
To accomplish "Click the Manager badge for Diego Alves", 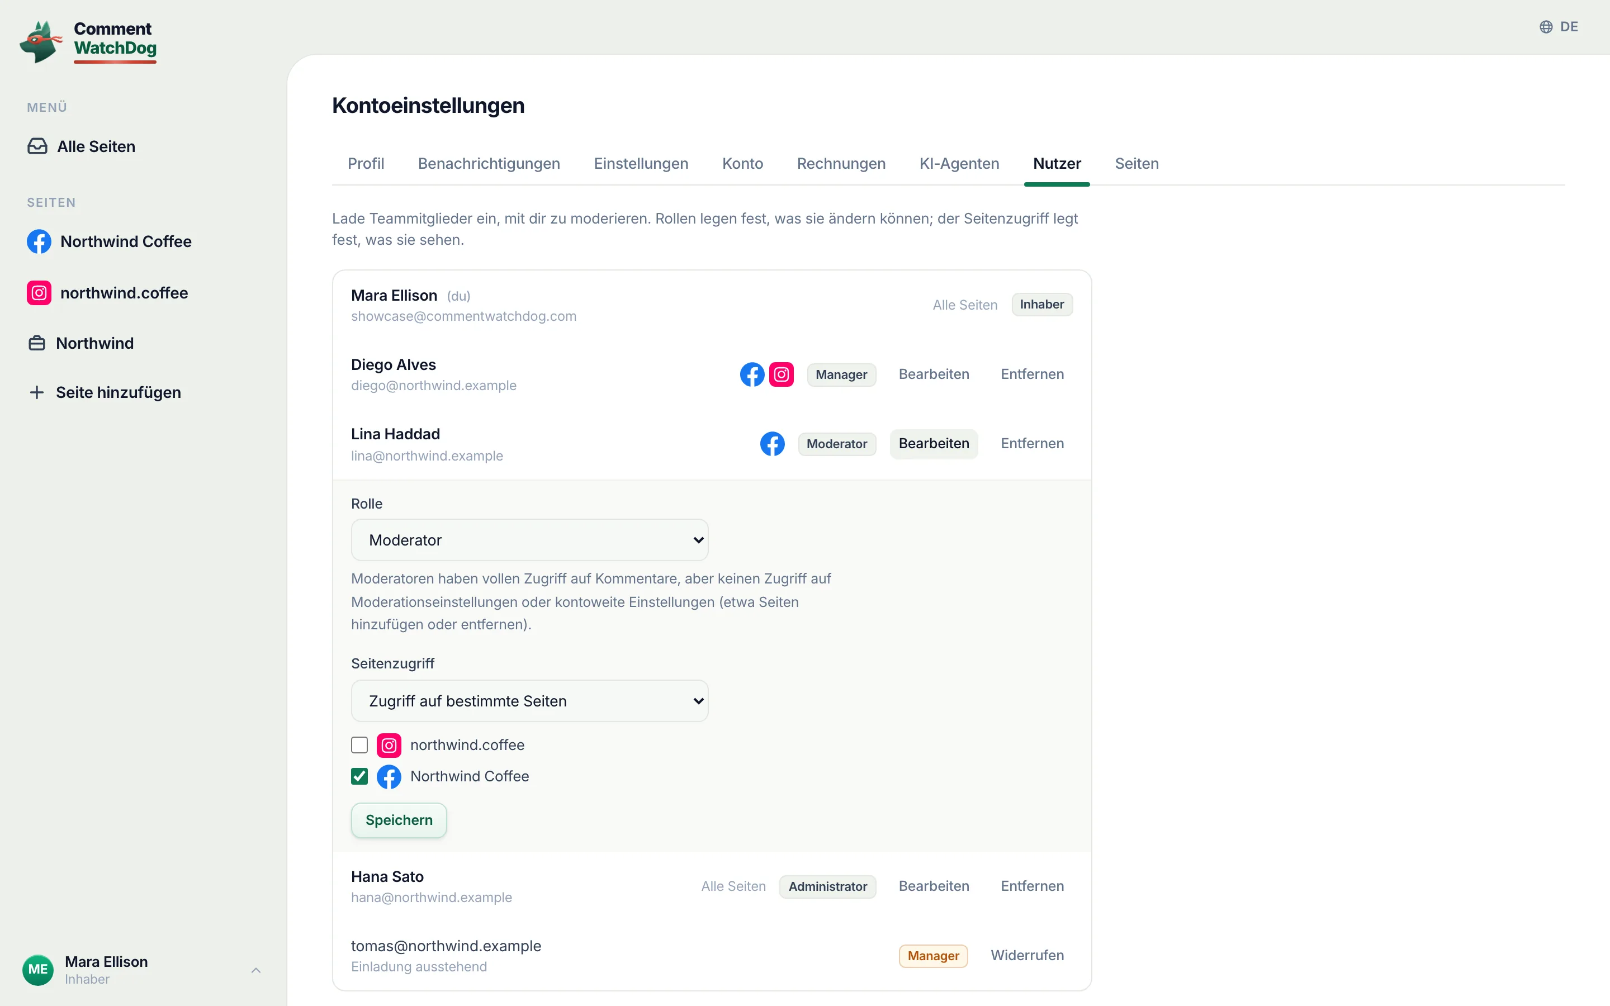I will (x=841, y=374).
